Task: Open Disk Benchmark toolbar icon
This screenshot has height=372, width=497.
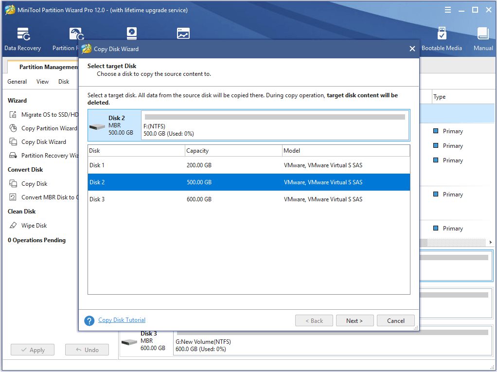Action: coord(131,33)
